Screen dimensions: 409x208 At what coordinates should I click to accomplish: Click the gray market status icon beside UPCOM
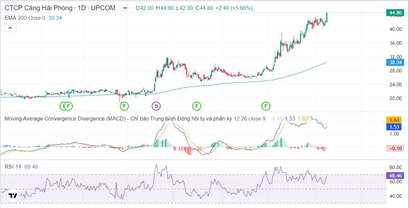click(125, 8)
